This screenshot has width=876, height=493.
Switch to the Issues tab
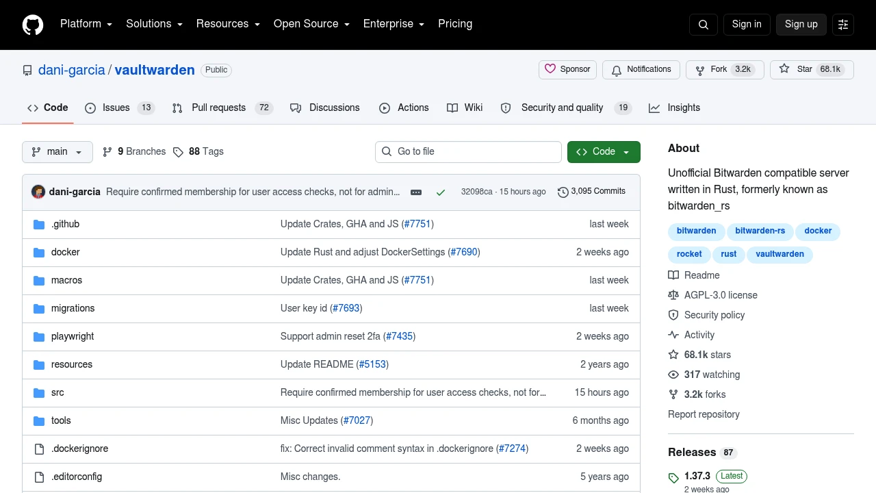pyautogui.click(x=120, y=108)
